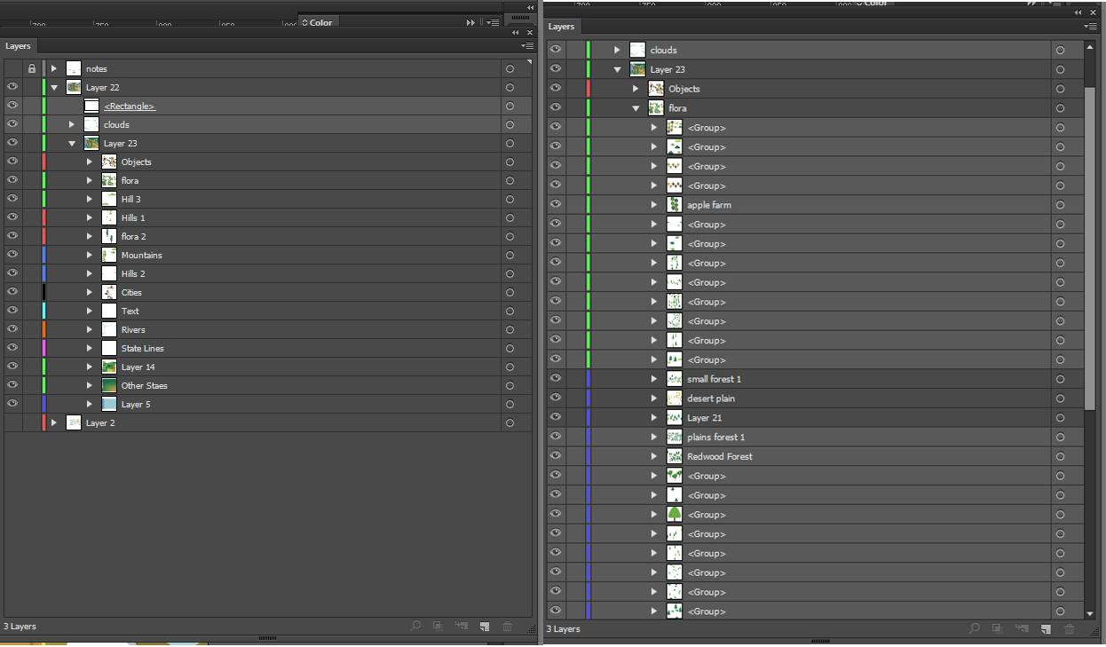
Task: Collapse left Layers panel with double arrows
Action: [515, 32]
